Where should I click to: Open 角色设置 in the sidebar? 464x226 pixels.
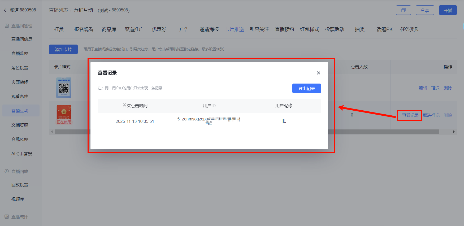20,68
